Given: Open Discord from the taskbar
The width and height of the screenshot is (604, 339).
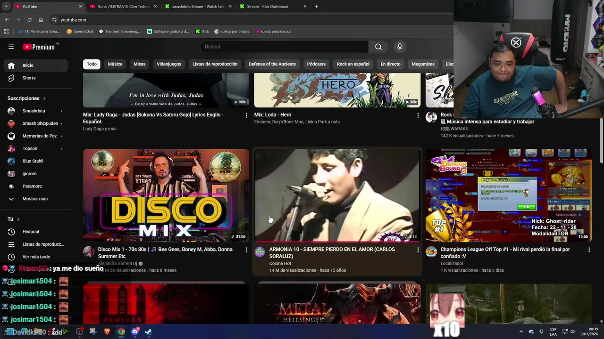Looking at the screenshot, I should coord(134,331).
